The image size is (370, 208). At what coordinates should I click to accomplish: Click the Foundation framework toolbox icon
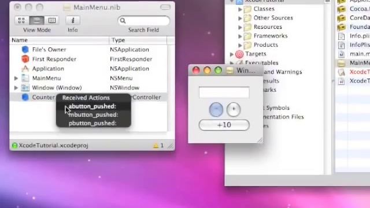342,27
